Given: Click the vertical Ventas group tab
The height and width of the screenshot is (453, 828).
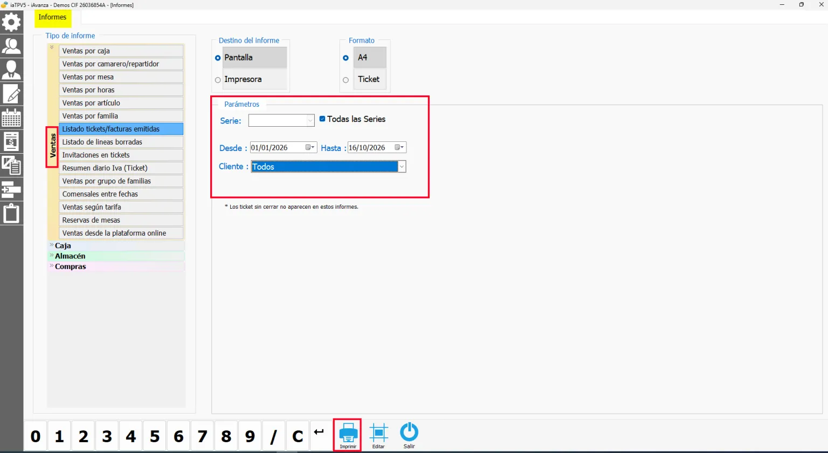Looking at the screenshot, I should pos(52,147).
